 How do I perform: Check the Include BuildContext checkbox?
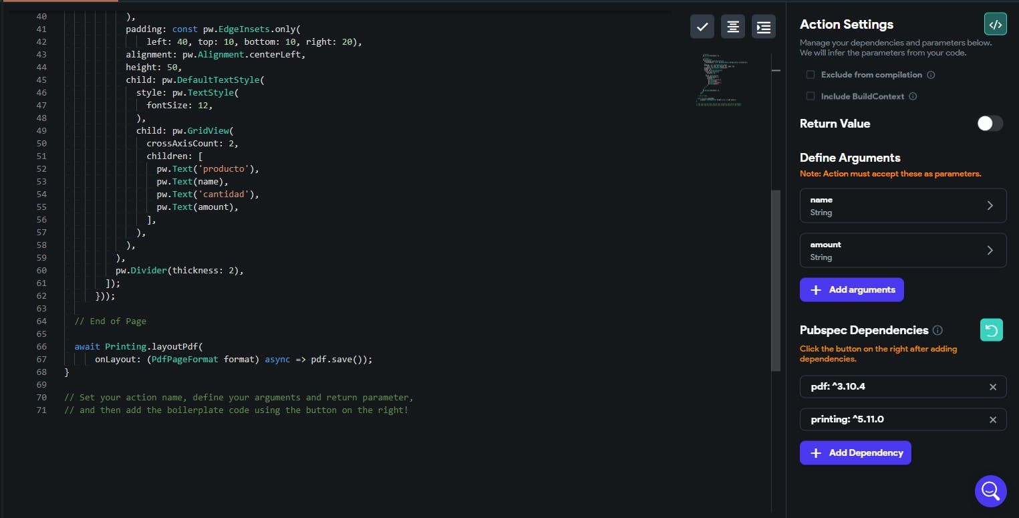[x=811, y=96]
